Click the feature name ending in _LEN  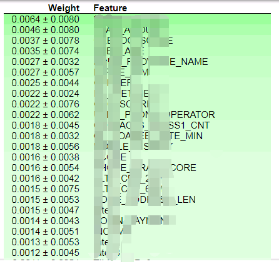pos(145,200)
